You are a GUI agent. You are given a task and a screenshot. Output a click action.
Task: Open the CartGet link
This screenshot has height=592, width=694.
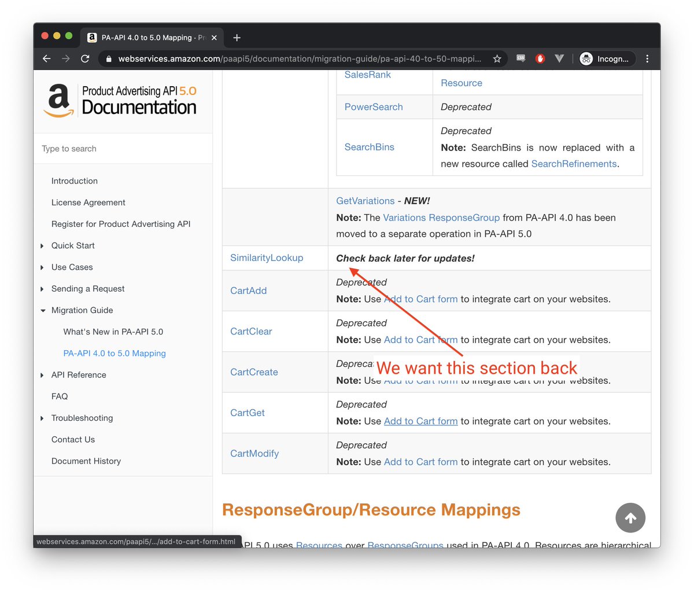(x=248, y=413)
